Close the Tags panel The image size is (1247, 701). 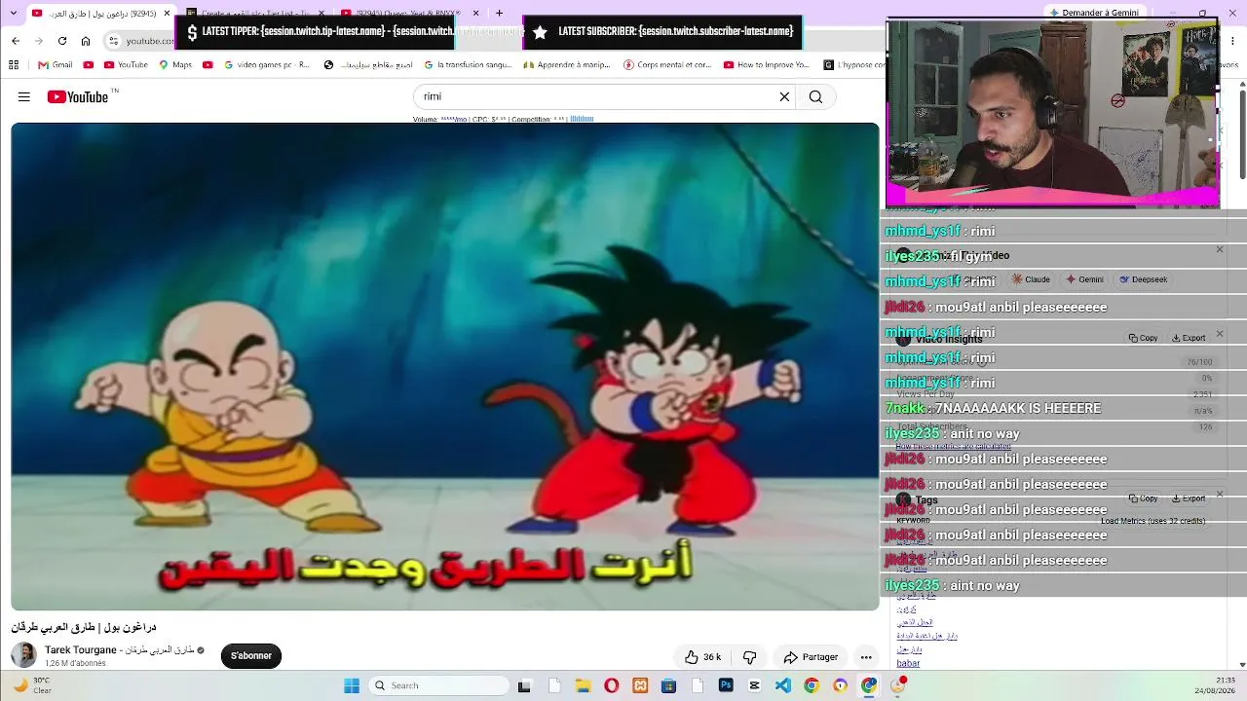pos(1220,495)
